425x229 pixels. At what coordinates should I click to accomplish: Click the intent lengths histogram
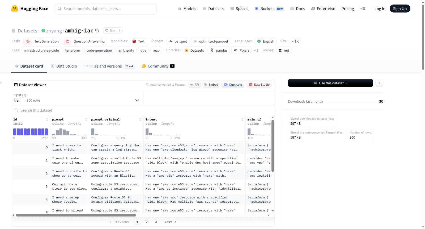pos(163,132)
